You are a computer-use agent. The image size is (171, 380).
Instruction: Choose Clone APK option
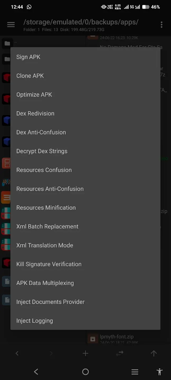click(30, 76)
